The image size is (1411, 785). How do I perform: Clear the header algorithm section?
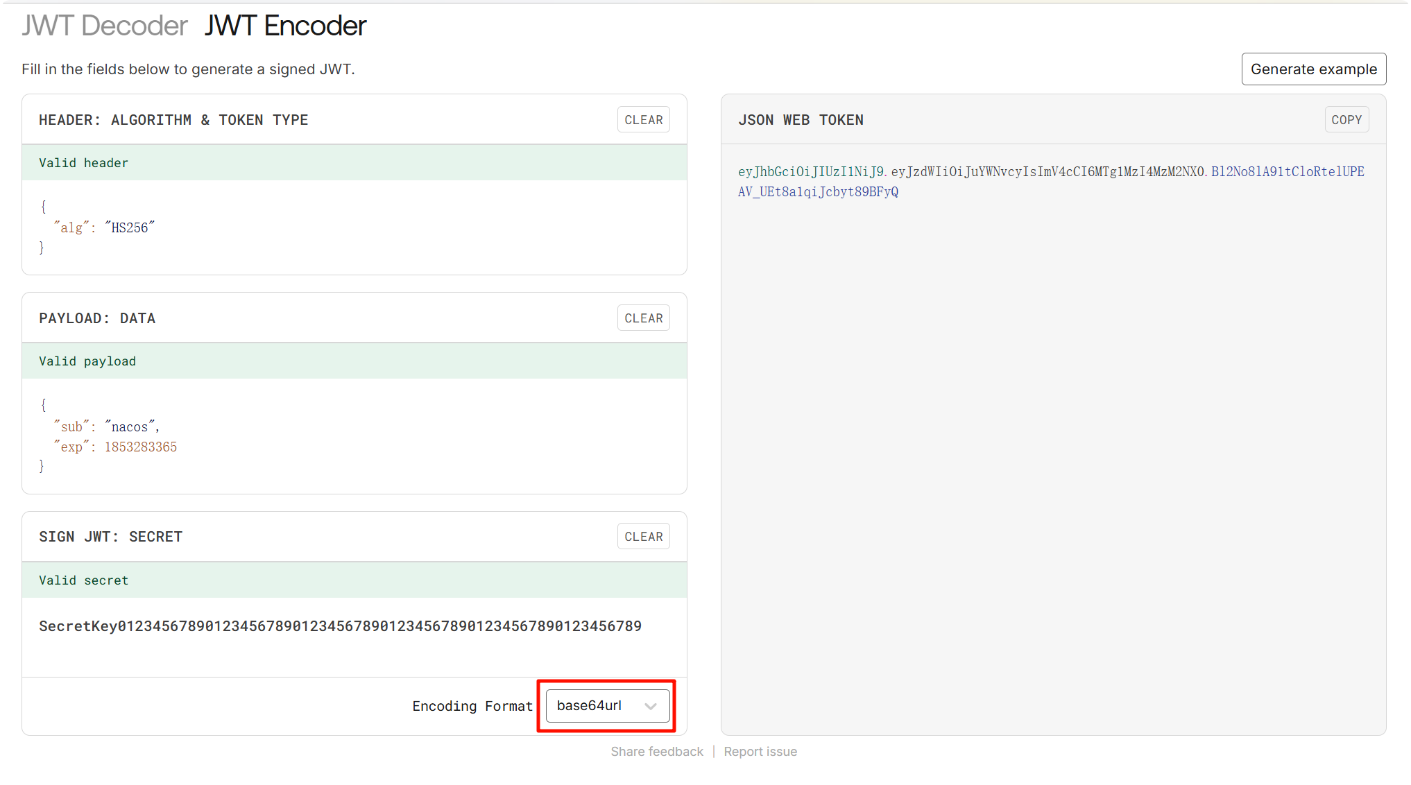[643, 120]
